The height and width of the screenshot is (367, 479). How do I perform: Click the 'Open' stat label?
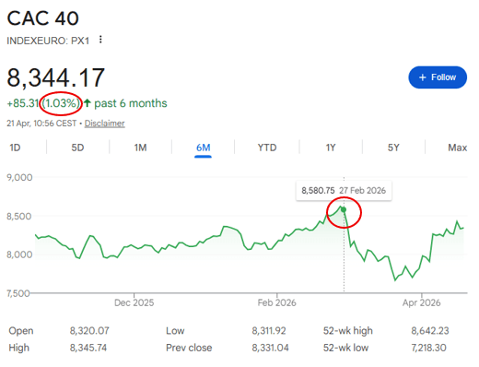click(21, 331)
